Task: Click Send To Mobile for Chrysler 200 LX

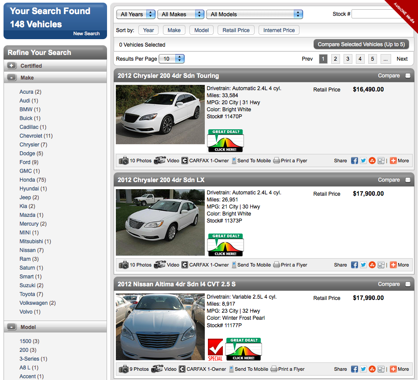Action: pos(251,265)
